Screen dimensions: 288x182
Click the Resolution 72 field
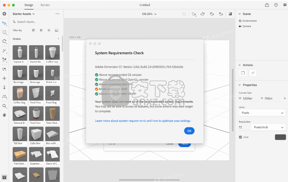tap(244, 127)
